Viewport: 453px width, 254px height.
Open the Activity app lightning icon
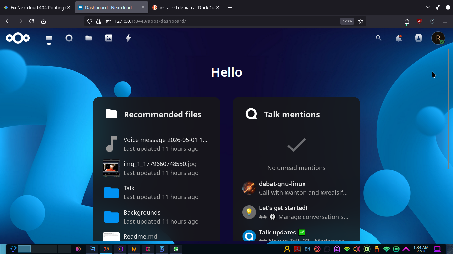[128, 38]
